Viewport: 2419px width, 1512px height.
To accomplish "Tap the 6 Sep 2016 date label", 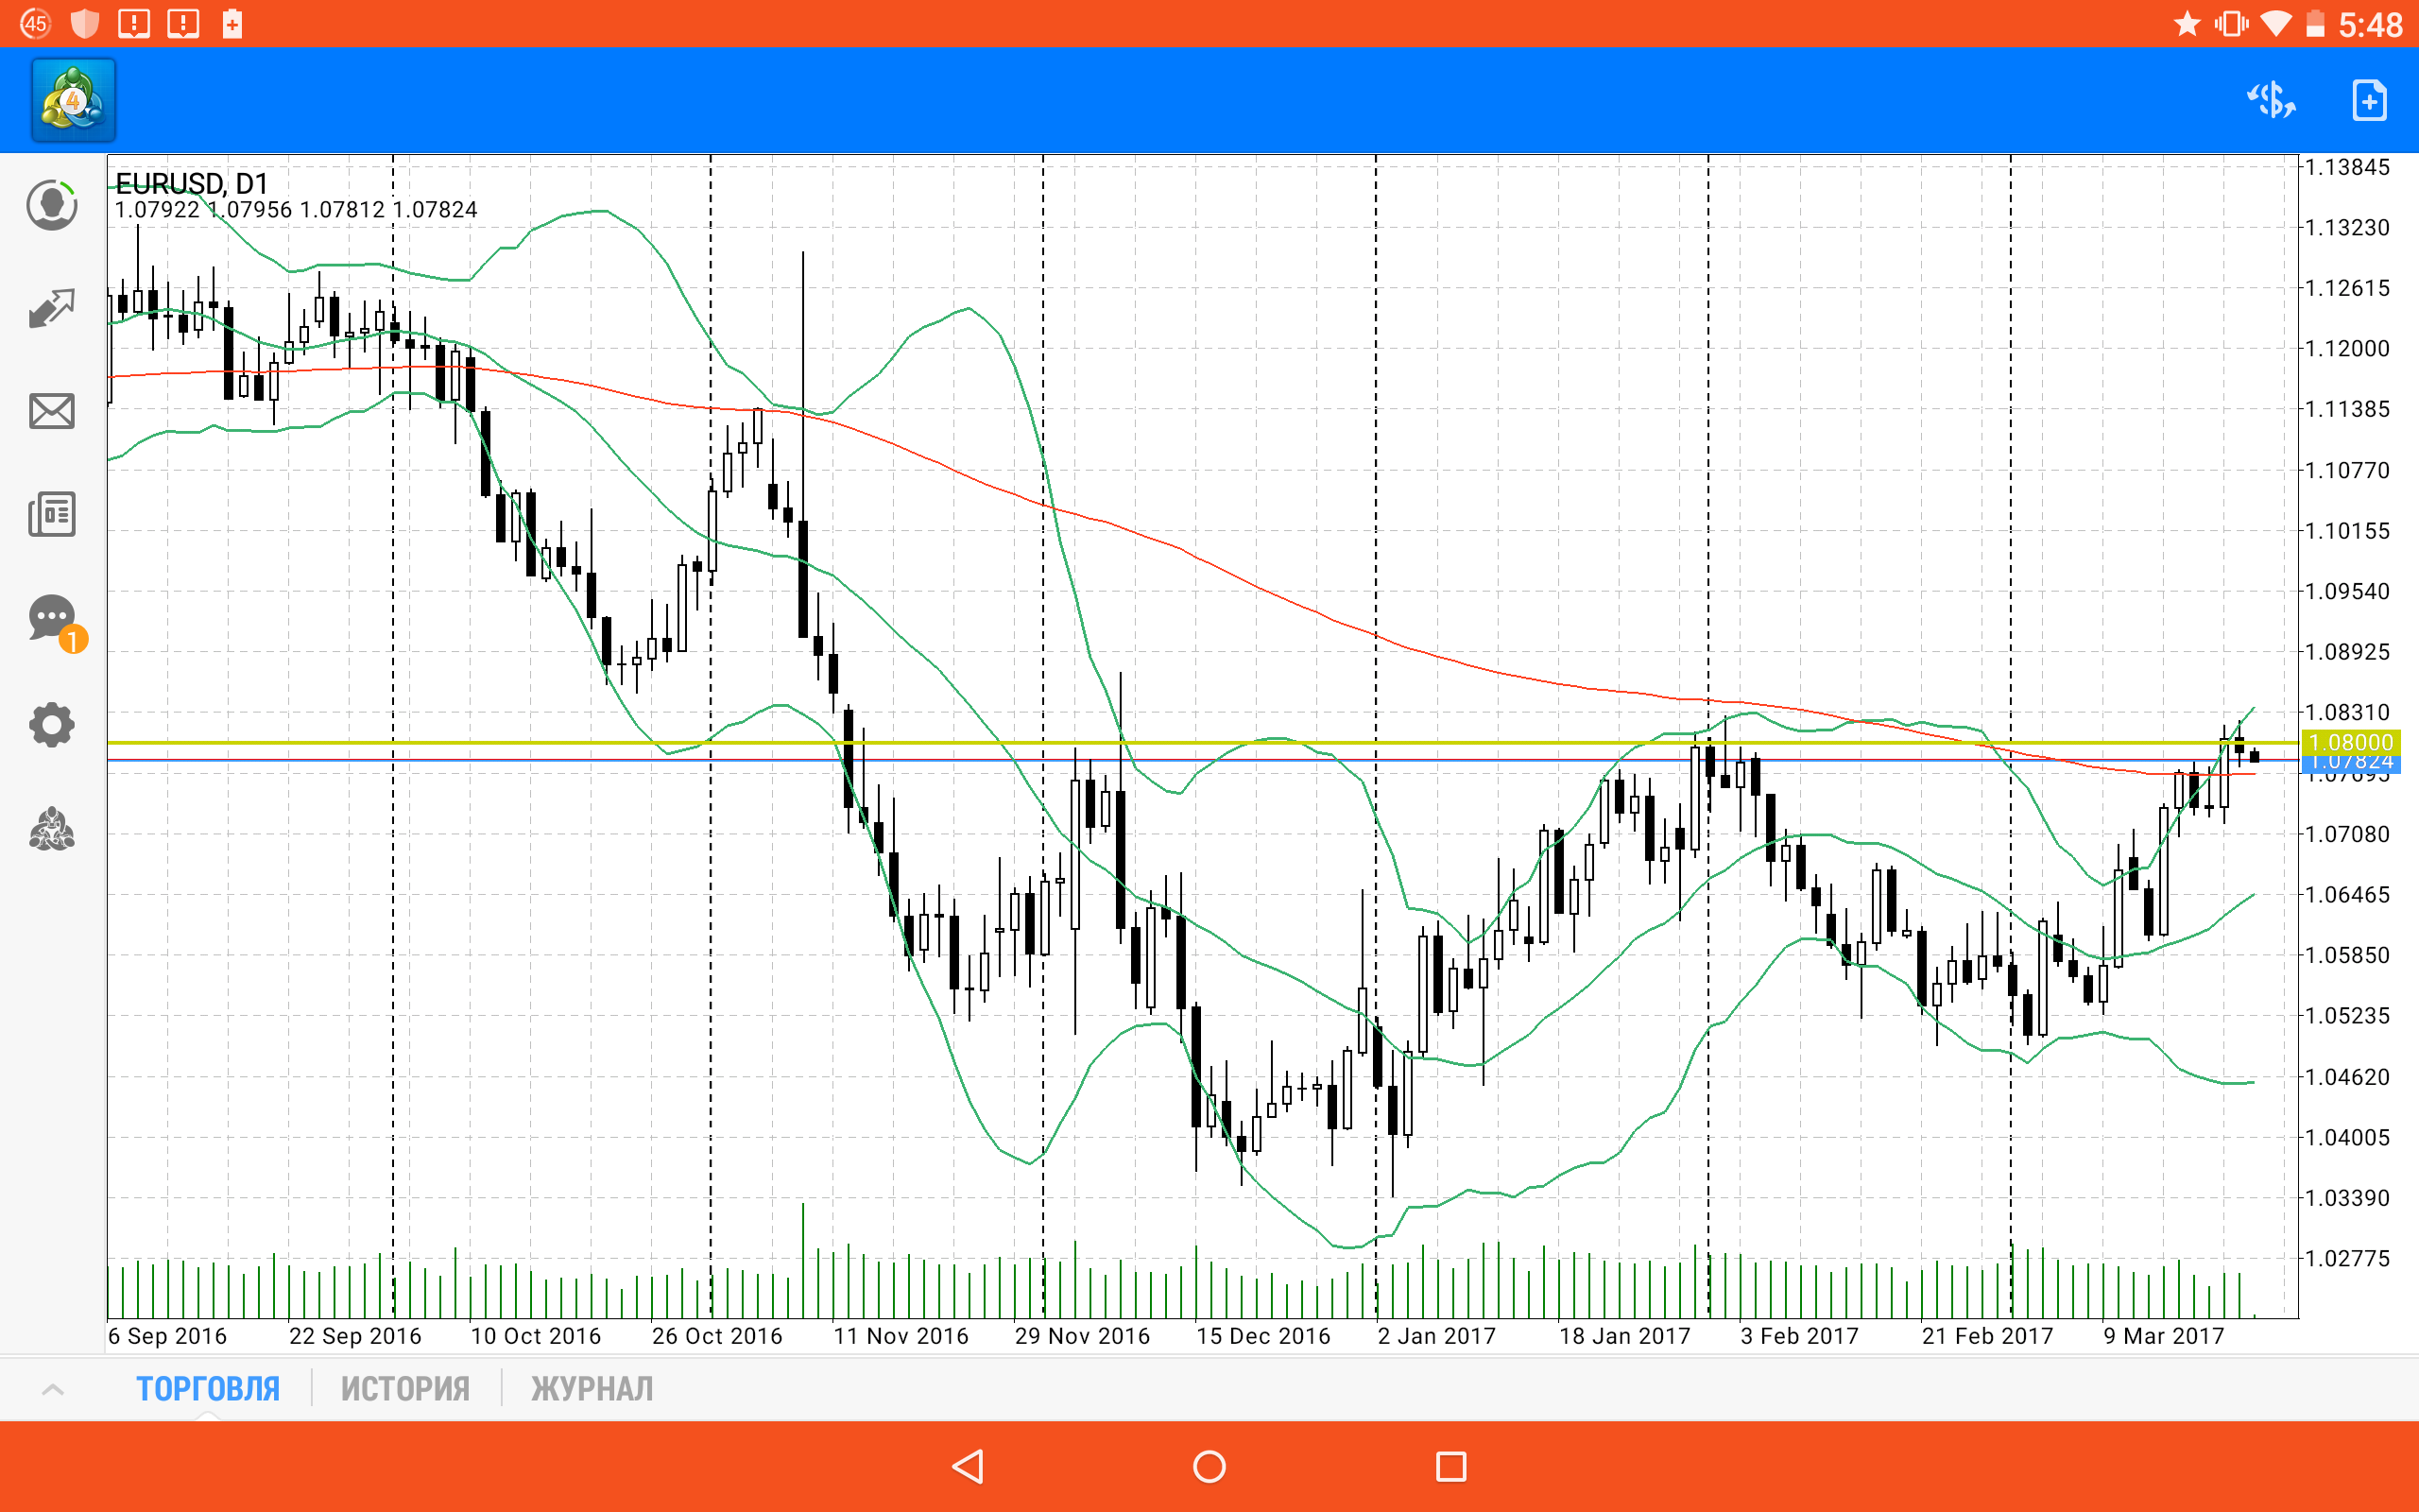I will (x=167, y=1336).
